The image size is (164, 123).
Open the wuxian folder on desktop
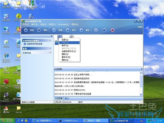point(19,109)
